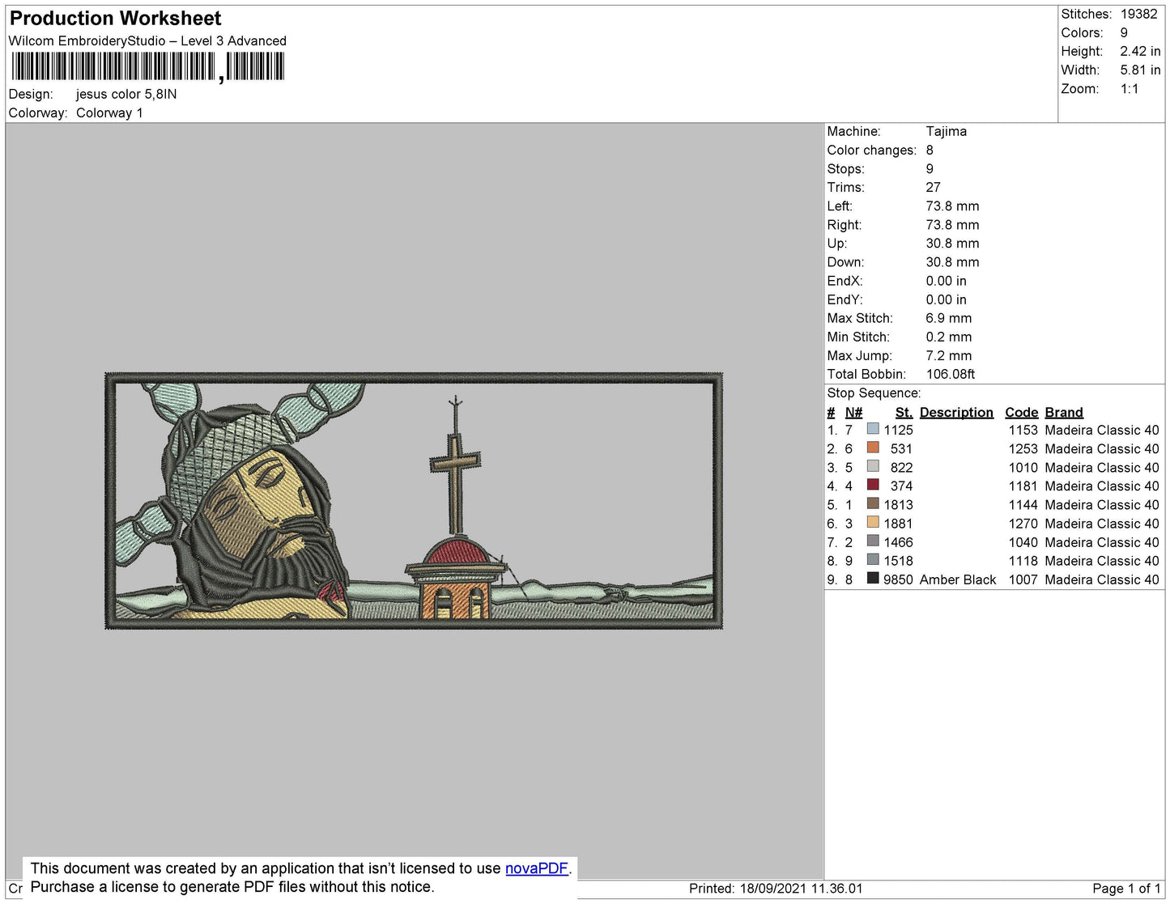Screen dimensions: 1170x904
Task: Select the Amber Black thread swatch
Action: pyautogui.click(x=873, y=578)
